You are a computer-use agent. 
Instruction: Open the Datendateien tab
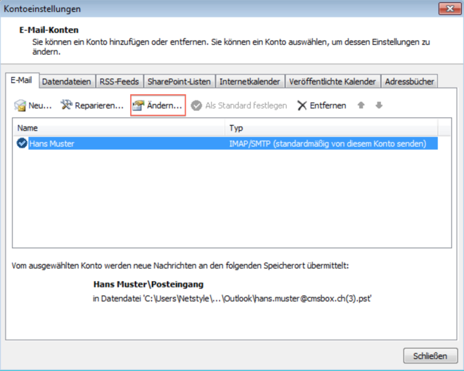[67, 82]
